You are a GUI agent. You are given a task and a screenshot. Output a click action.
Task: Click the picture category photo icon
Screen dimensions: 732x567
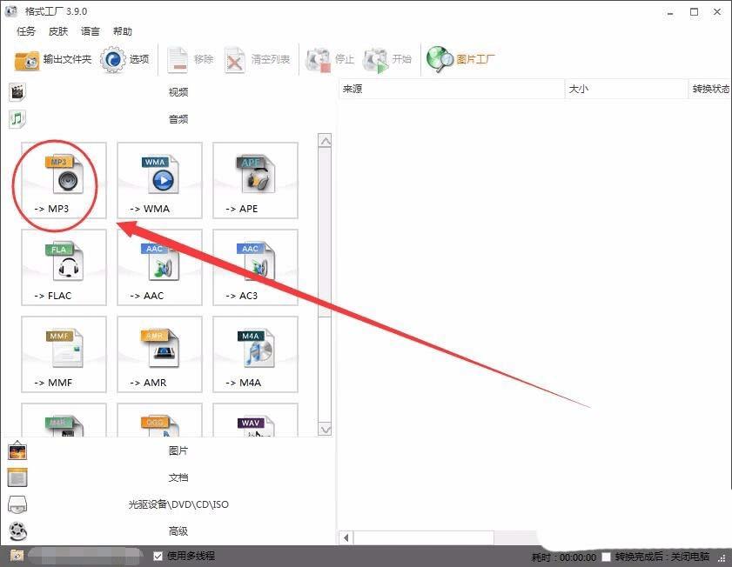17,450
